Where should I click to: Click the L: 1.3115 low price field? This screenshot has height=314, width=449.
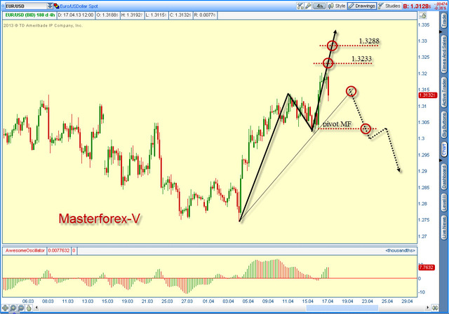coord(156,15)
